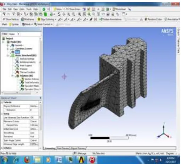Collapse the Solution (B6) node

pos(12,76)
